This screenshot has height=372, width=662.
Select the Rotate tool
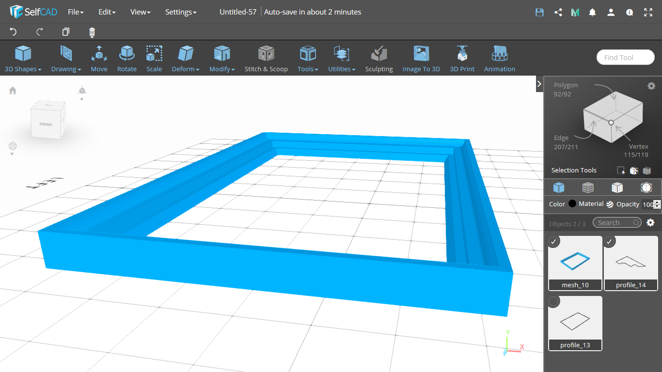click(x=127, y=59)
